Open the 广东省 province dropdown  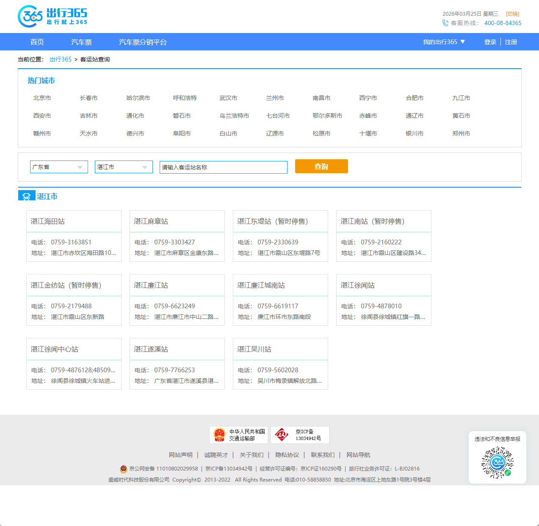[59, 167]
